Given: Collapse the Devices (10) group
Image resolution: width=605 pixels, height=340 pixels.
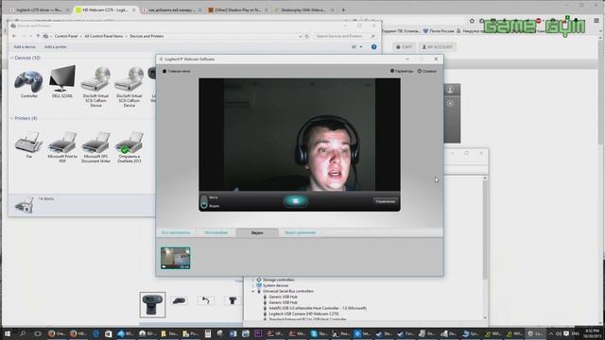Looking at the screenshot, I should coord(11,58).
